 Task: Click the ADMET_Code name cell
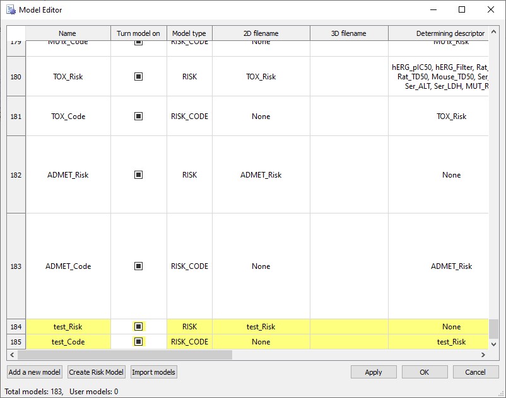pos(68,266)
